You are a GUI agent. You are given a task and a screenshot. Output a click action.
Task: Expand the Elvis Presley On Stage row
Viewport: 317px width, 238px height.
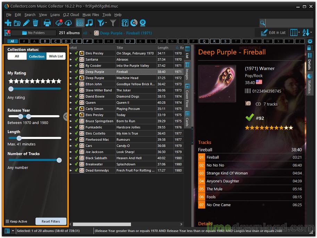click(x=71, y=54)
